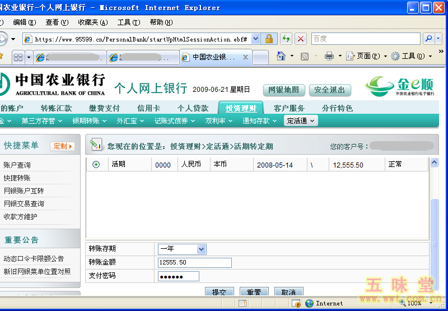This screenshot has height=311, width=448.
Task: Click the search magnifier icon
Action: point(428,39)
